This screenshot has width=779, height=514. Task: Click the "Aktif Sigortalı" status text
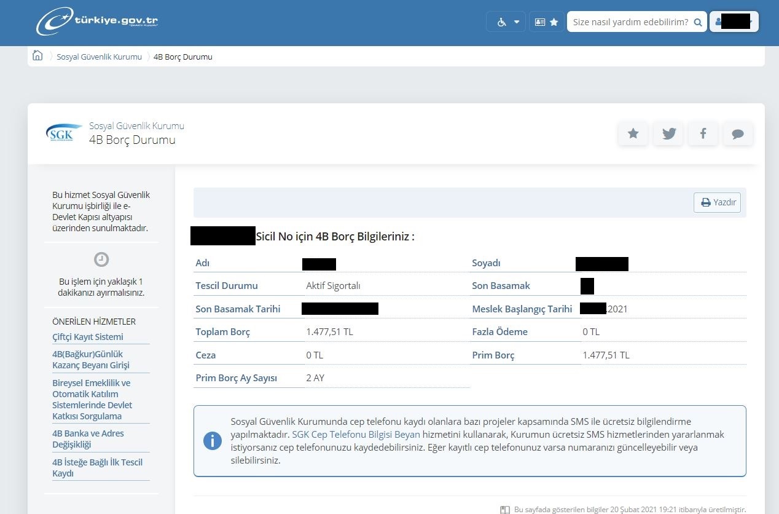[x=333, y=286]
